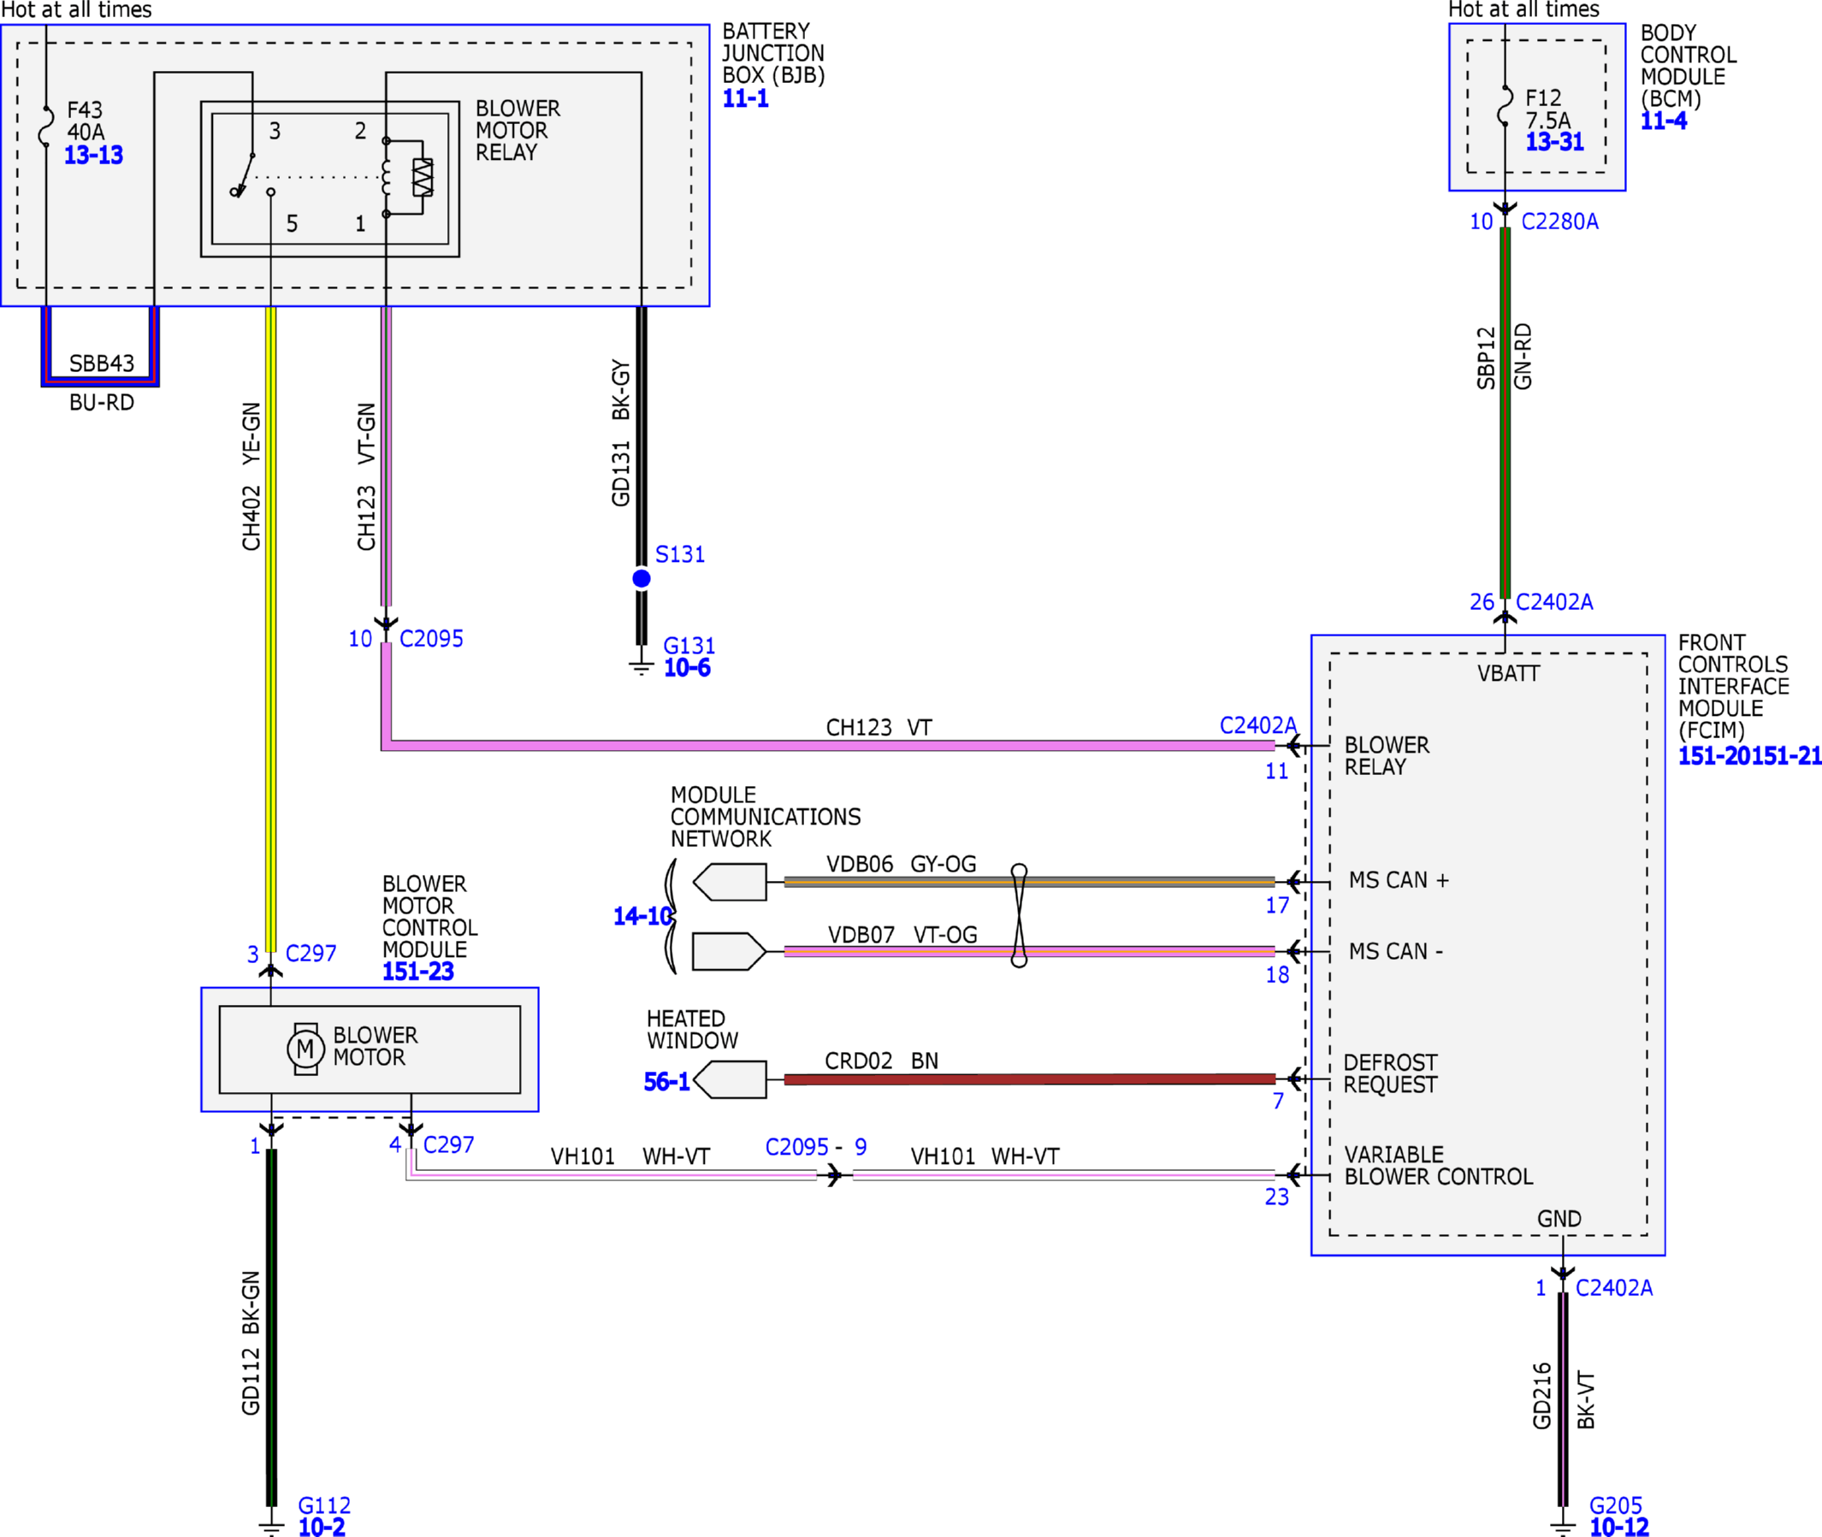Select the F12 7.5A fuse symbol

(x=1505, y=106)
